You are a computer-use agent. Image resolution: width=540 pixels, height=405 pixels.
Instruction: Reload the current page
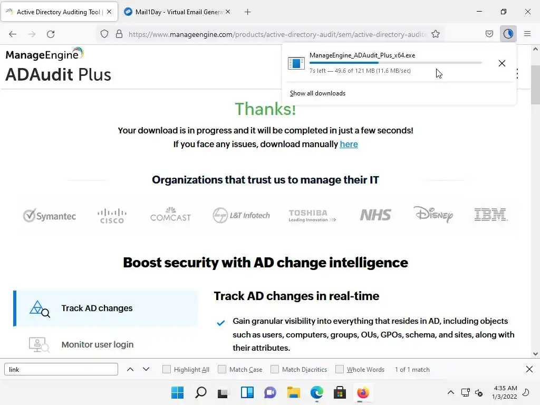click(x=51, y=34)
